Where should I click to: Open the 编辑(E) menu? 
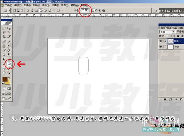pos(18,5)
